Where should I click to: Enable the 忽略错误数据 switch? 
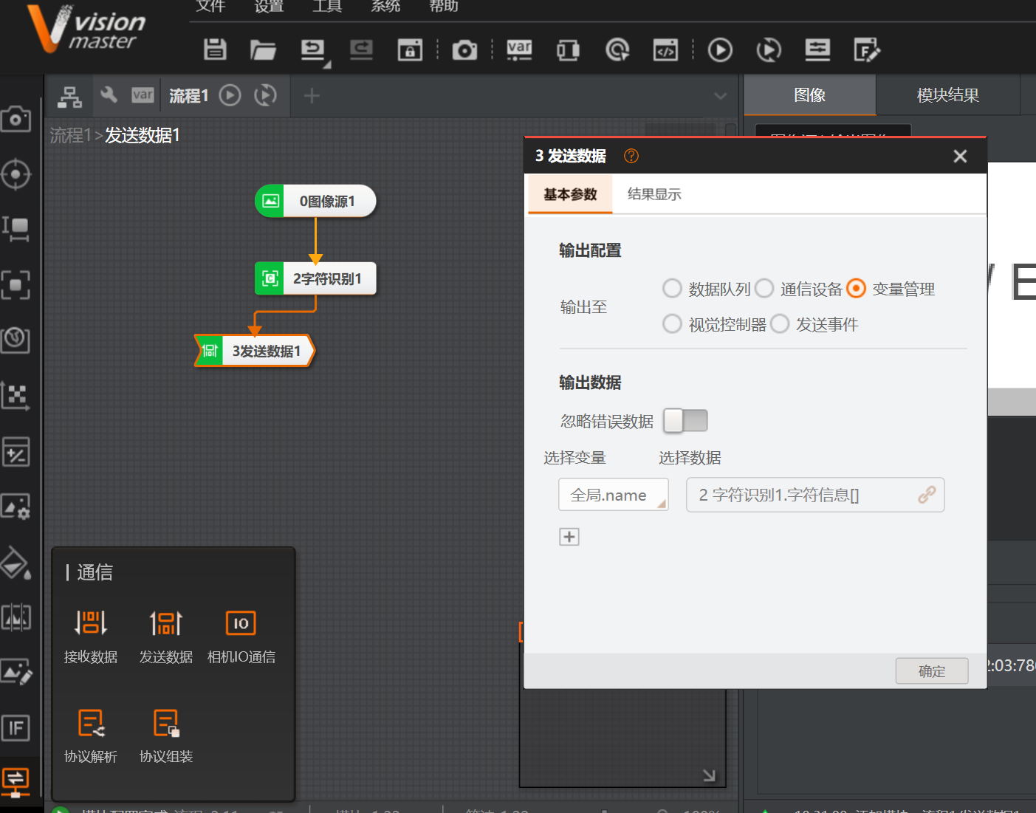click(685, 420)
